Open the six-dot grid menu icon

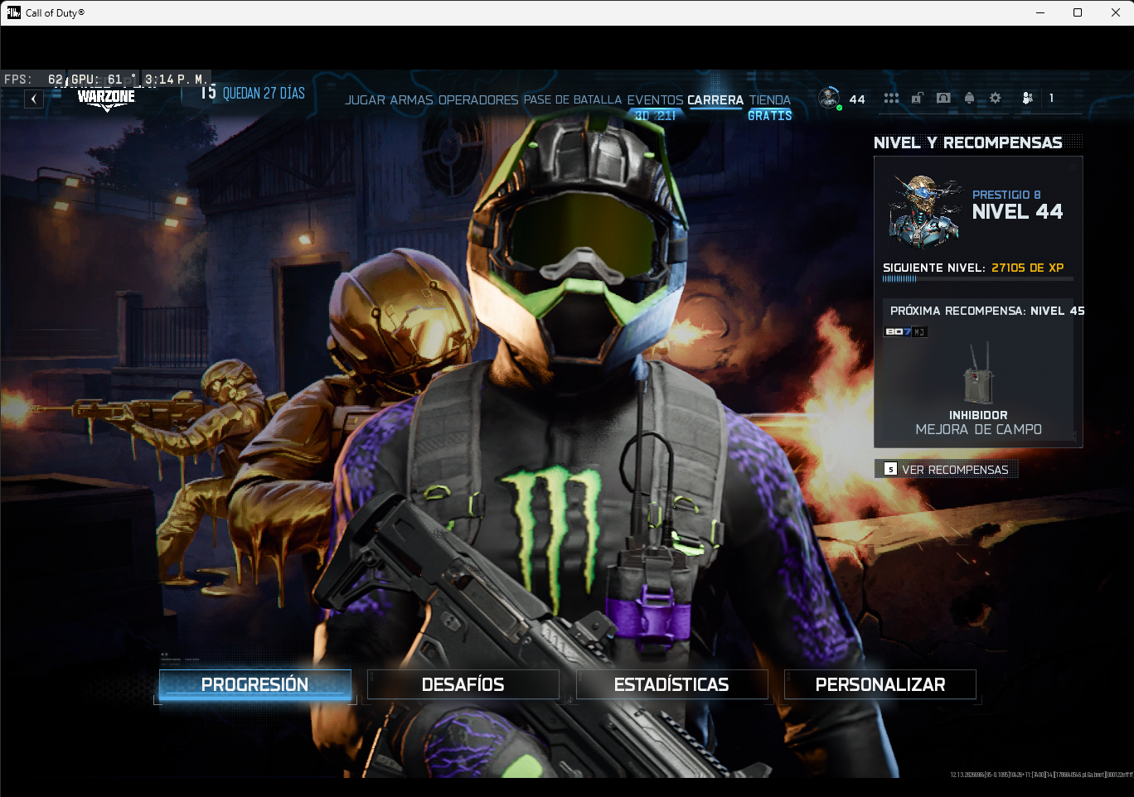[x=891, y=99]
